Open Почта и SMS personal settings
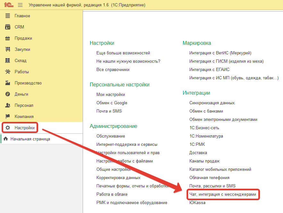 click(109, 111)
